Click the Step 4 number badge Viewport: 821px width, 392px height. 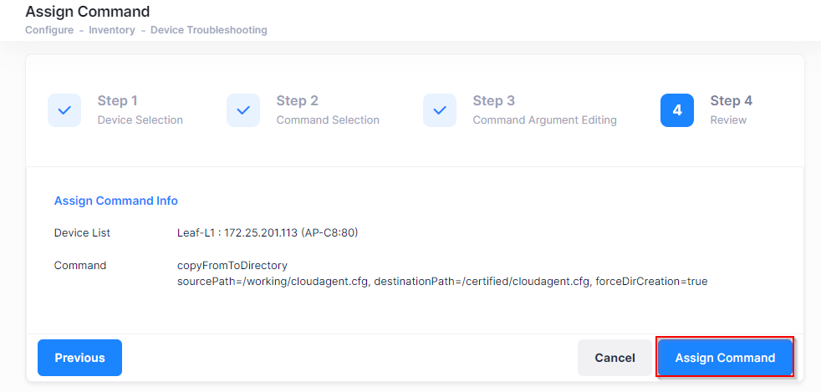pos(677,110)
